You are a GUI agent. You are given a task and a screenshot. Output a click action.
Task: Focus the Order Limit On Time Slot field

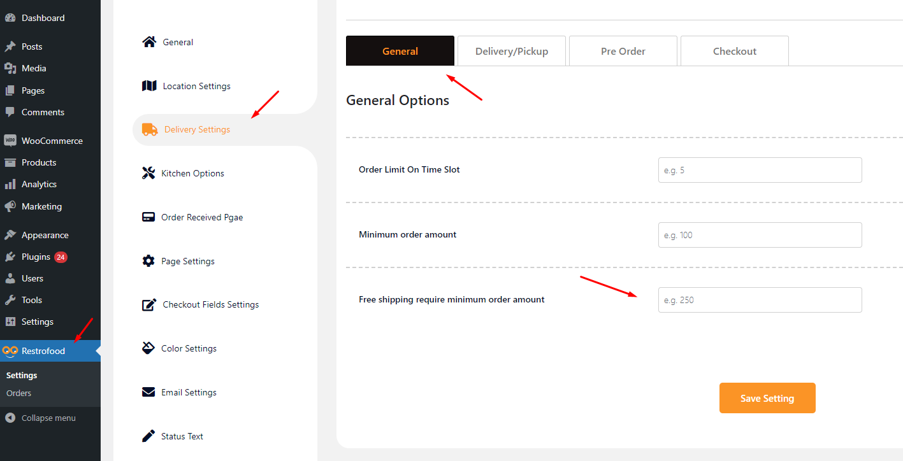click(760, 170)
